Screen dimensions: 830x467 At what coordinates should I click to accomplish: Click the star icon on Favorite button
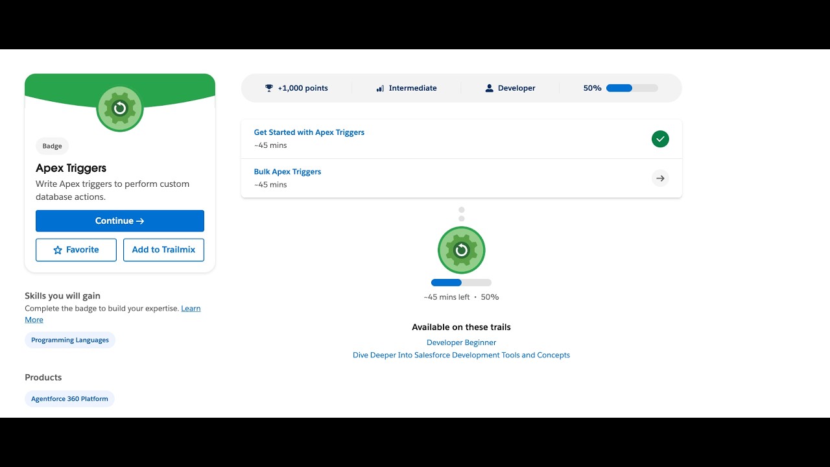[x=58, y=250]
